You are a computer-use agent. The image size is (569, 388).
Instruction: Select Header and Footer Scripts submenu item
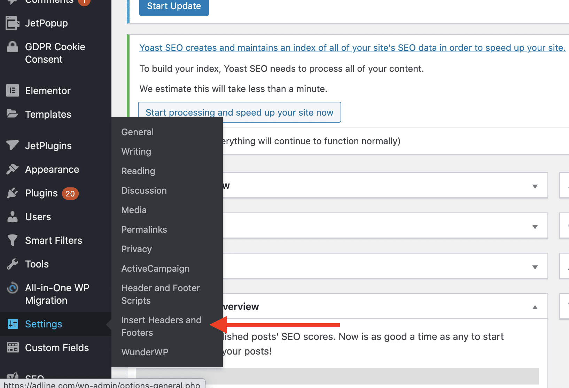pos(161,294)
